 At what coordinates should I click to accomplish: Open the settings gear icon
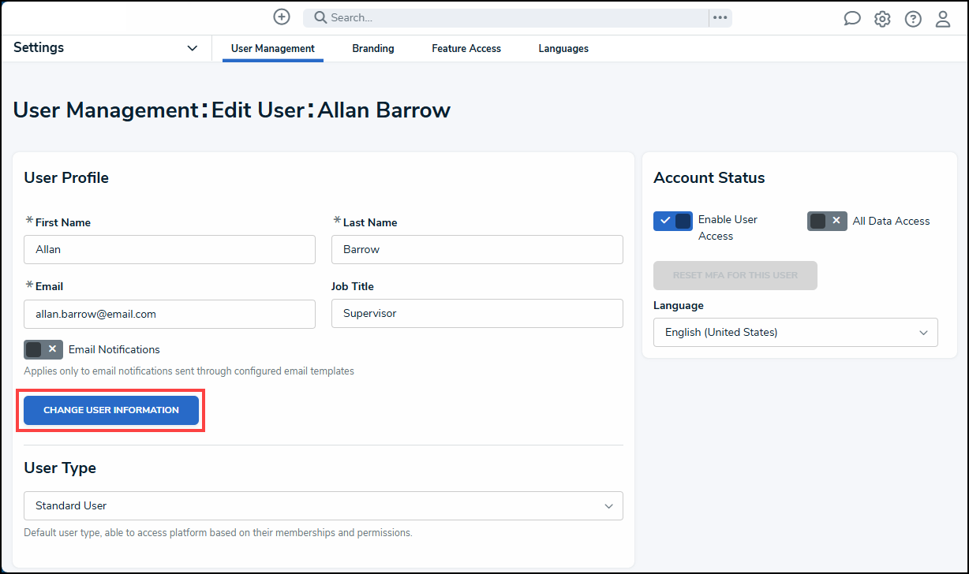click(882, 19)
